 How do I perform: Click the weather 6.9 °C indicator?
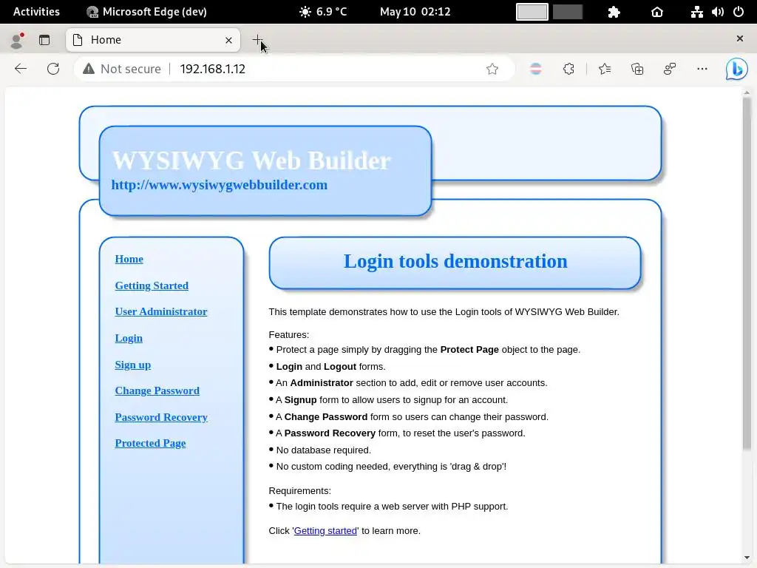pos(323,12)
